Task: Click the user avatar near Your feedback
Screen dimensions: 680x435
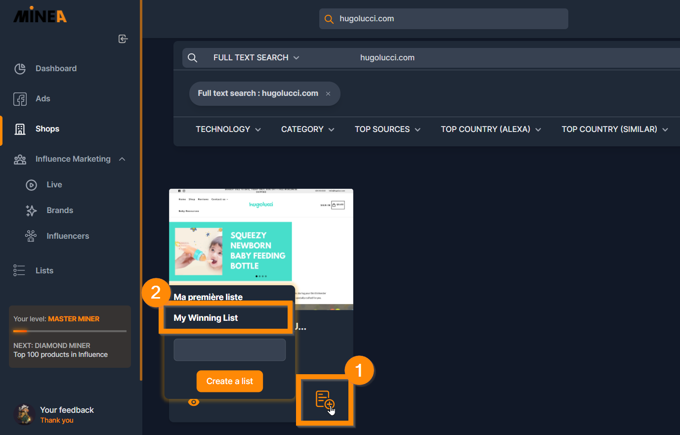Action: click(24, 414)
